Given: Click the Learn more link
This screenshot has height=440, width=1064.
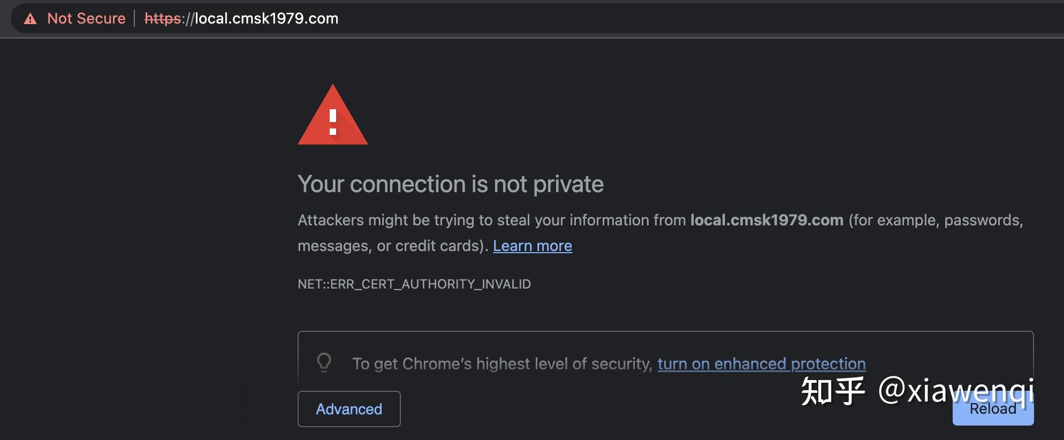Looking at the screenshot, I should click(x=532, y=246).
